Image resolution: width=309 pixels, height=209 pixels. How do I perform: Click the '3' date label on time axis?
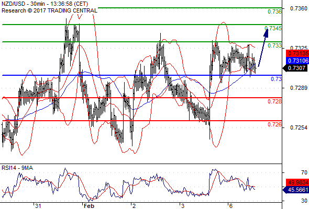[183, 206]
